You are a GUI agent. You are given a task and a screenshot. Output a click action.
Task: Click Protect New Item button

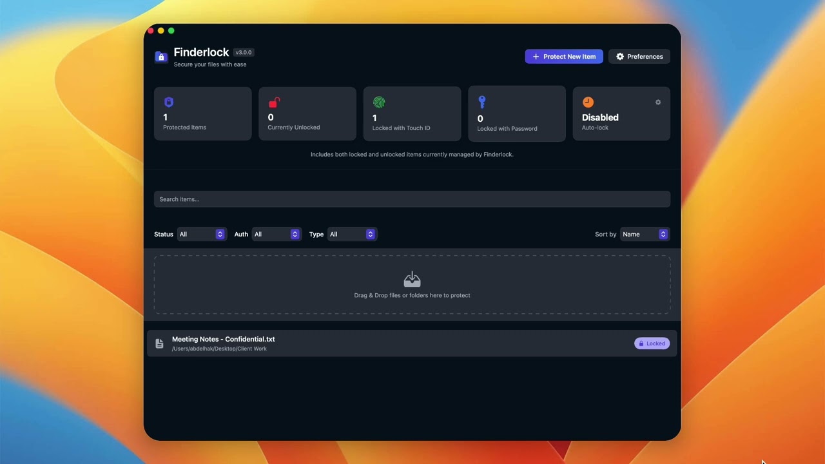[564, 57]
